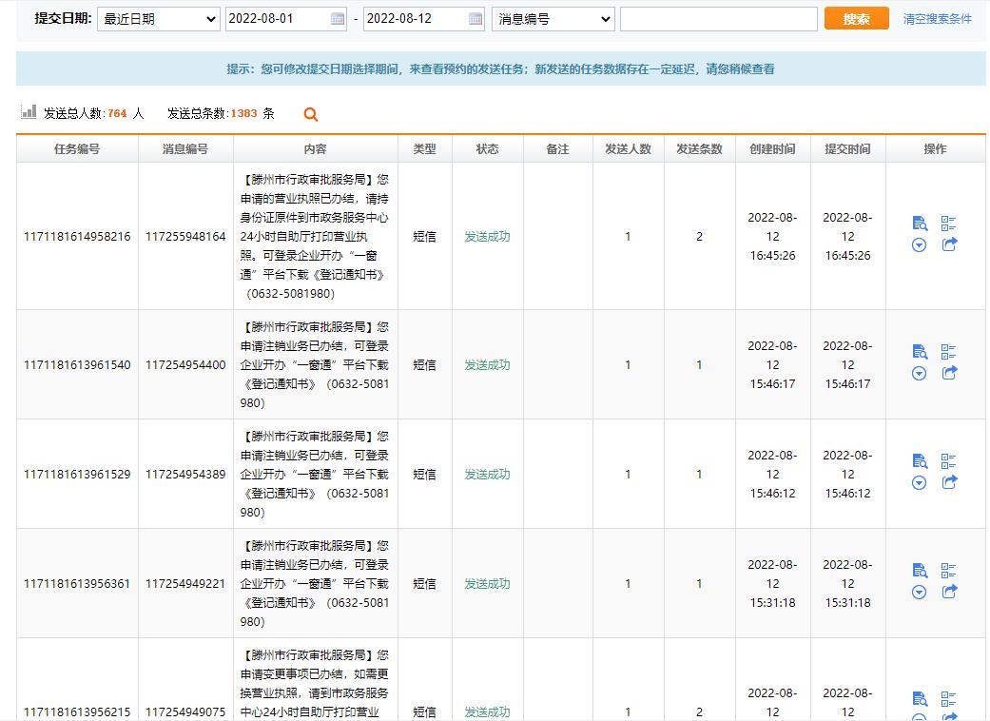Click 发送成功 status for task 1171181614958216
The image size is (990, 721).
tap(488, 237)
